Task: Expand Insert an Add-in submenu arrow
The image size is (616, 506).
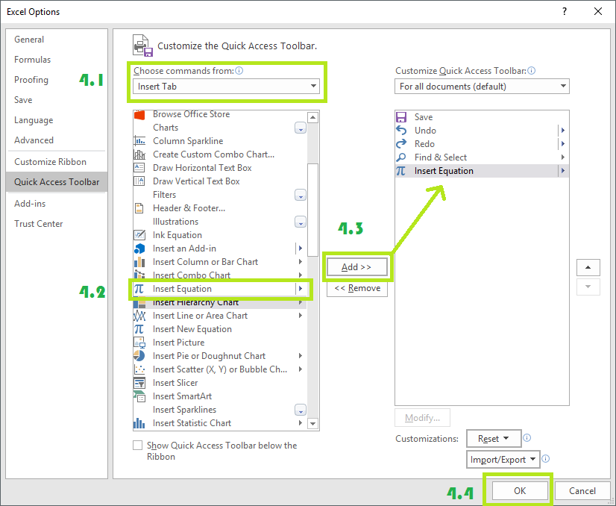Action: click(x=301, y=249)
